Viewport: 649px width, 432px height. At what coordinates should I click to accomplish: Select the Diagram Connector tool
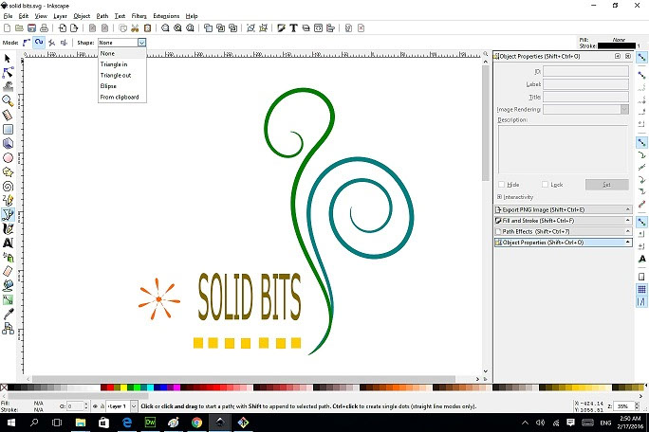point(8,328)
